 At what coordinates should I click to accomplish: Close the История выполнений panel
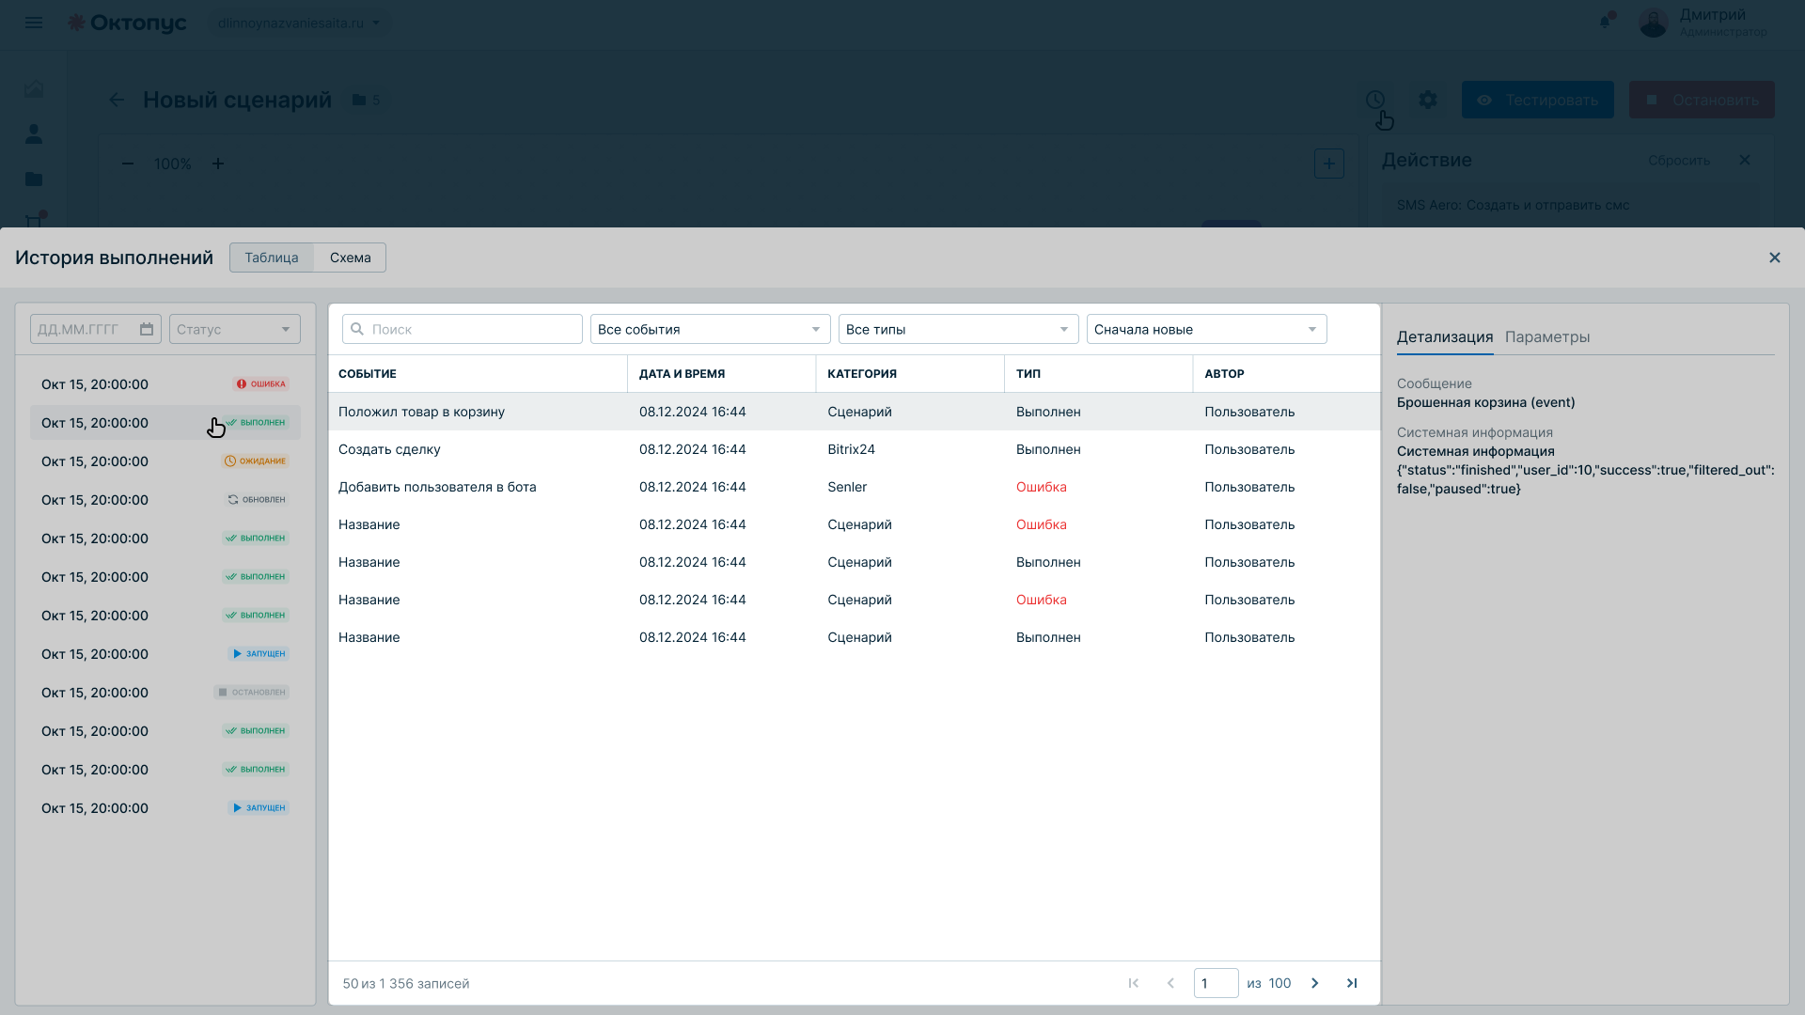[1775, 258]
